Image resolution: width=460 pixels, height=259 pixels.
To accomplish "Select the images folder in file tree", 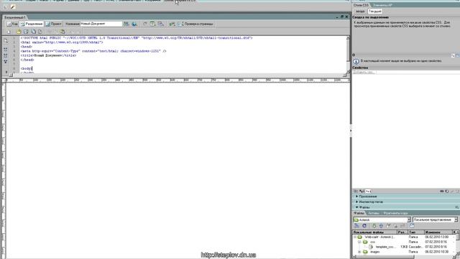I will [x=375, y=252].
